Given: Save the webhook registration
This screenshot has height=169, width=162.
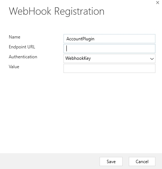Looking at the screenshot, I should 111,162.
